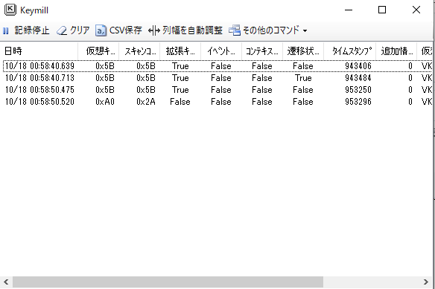Expand the その他のコマンド dropdown arrow
The image size is (435, 289).
(x=305, y=30)
